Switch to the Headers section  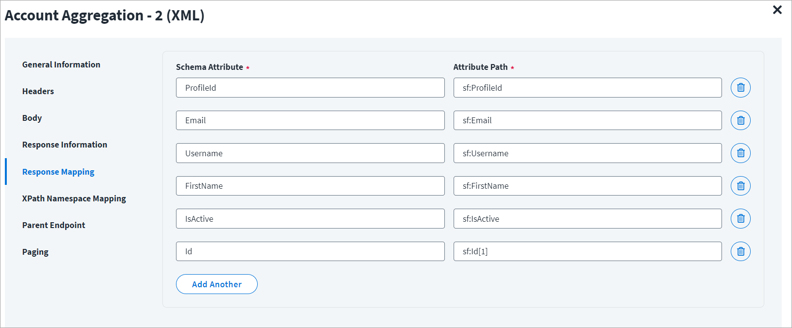tap(38, 91)
